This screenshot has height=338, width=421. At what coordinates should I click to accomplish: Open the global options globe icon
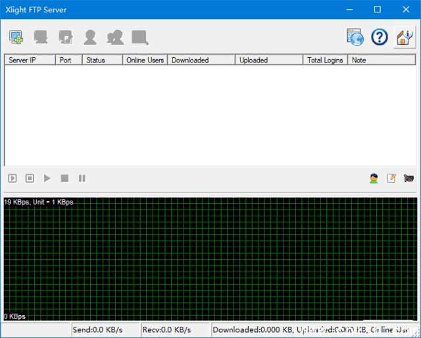tap(355, 37)
